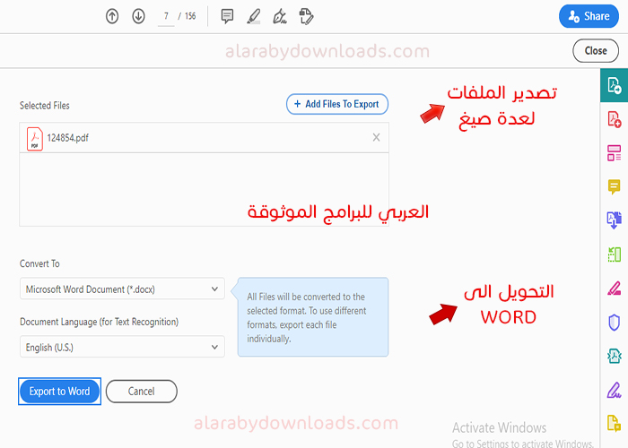Image resolution: width=628 pixels, height=448 pixels.
Task: Click the Selected Files label
Action: [45, 106]
